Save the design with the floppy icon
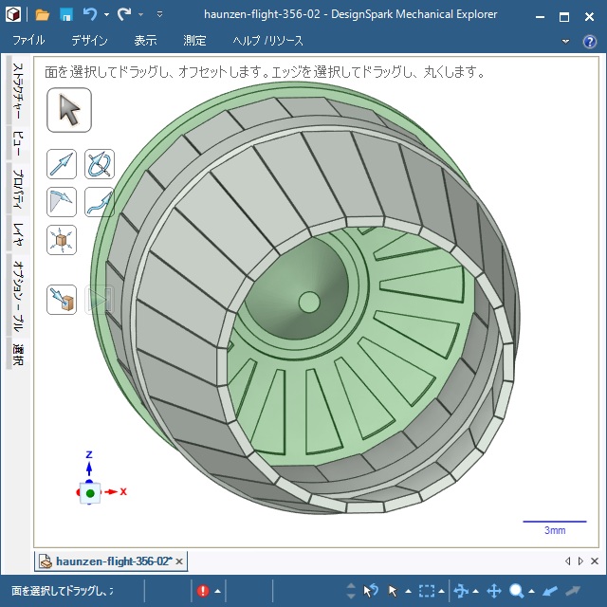 coord(66,15)
